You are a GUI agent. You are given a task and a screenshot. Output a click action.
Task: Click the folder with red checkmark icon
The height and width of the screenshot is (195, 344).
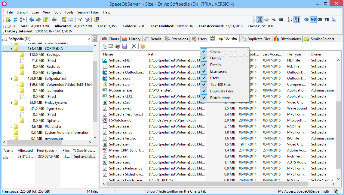(x=97, y=19)
